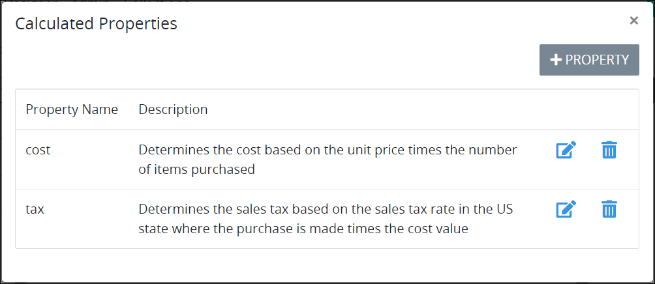The image size is (655, 284).
Task: Click the Description column header
Action: [x=173, y=109]
